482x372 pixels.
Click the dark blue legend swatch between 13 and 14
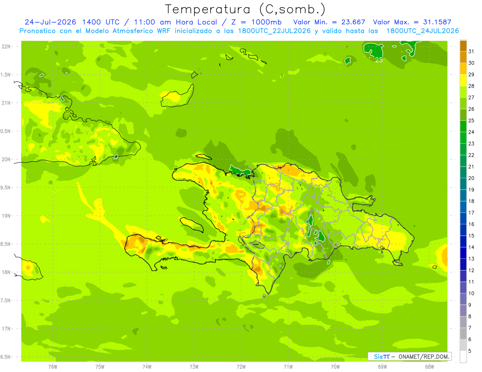[463, 253]
